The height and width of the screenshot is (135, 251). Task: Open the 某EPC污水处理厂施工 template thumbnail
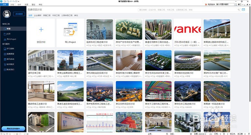217,60
